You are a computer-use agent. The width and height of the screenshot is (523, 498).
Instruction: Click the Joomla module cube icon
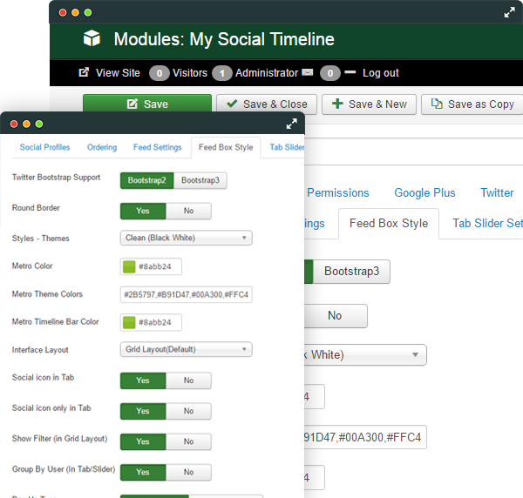(x=92, y=38)
